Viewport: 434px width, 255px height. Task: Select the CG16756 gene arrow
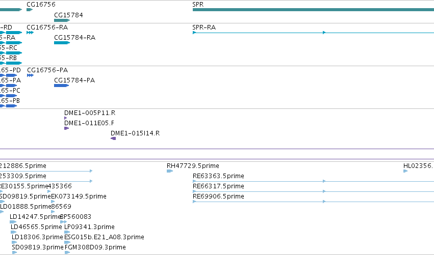pos(30,10)
